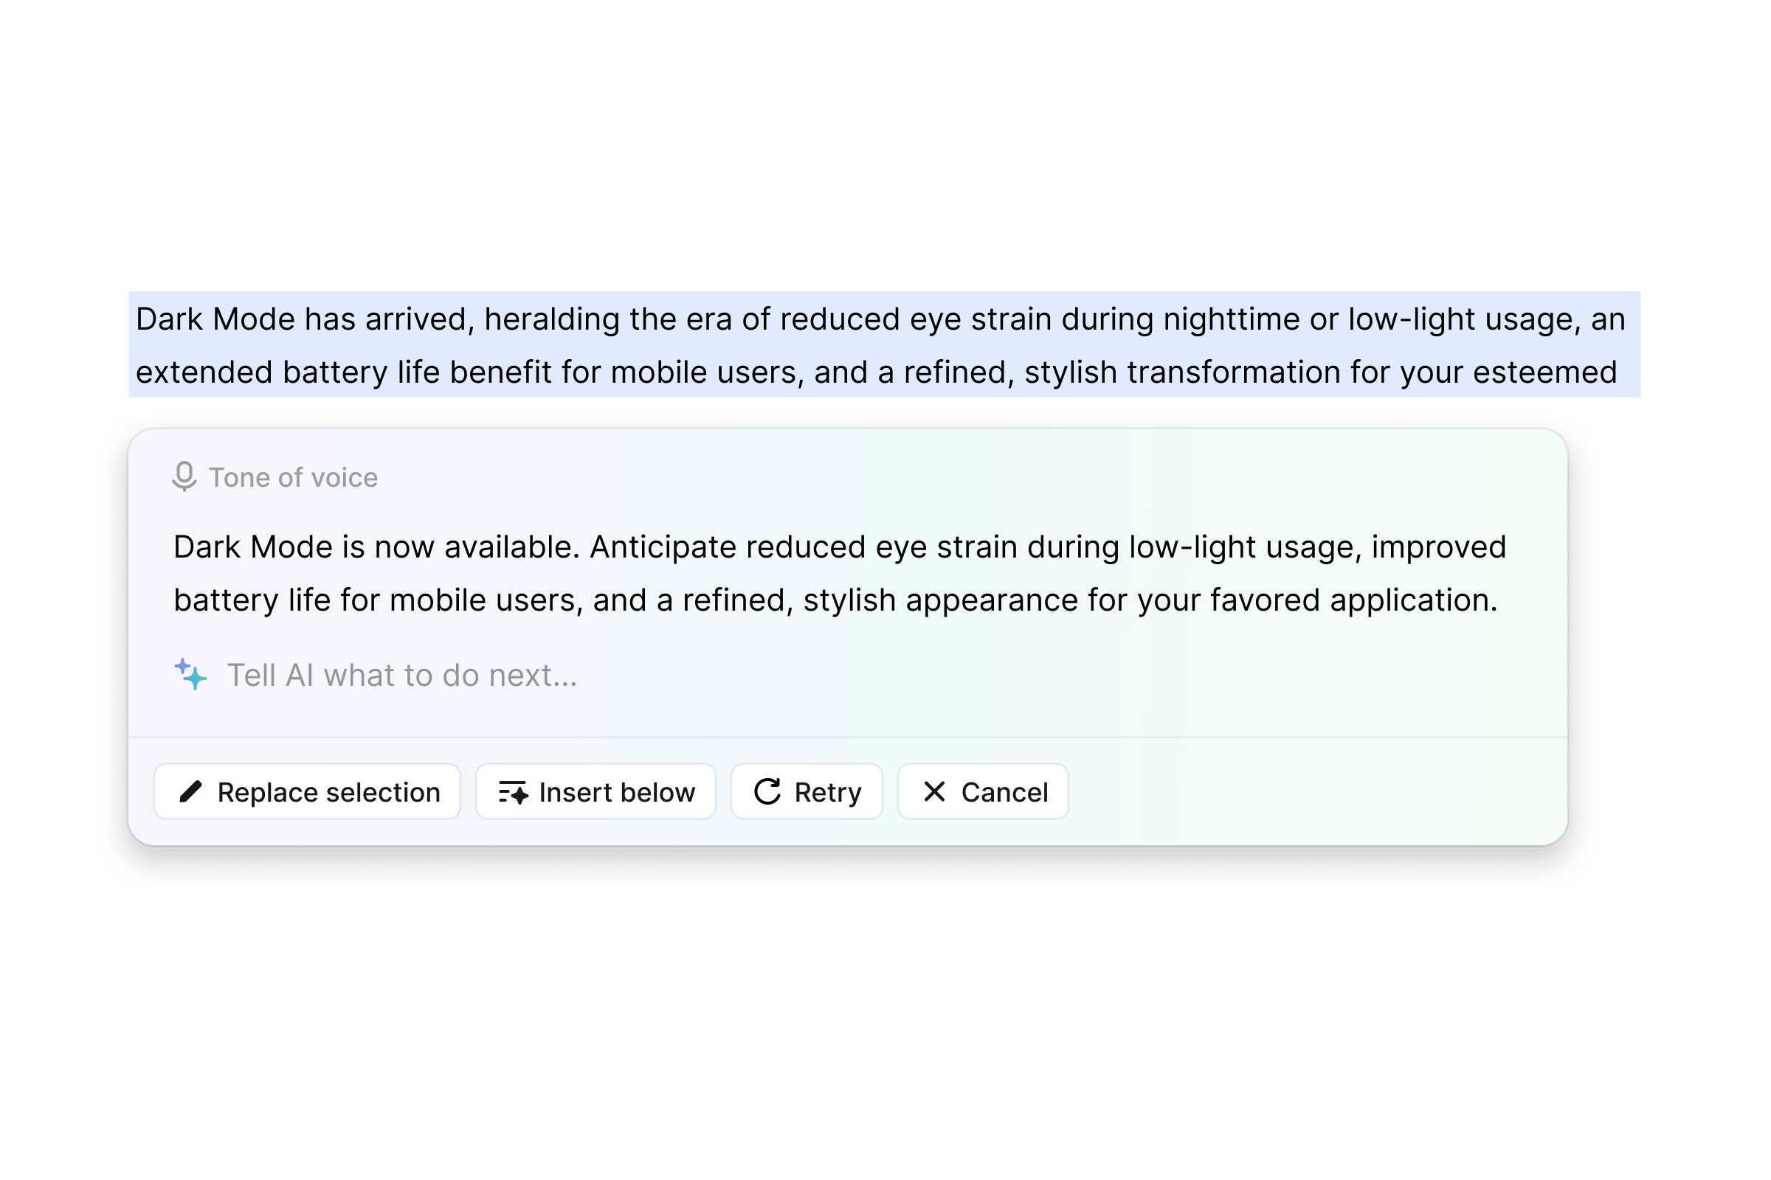Click the pencil icon on Replace selection

coord(190,791)
